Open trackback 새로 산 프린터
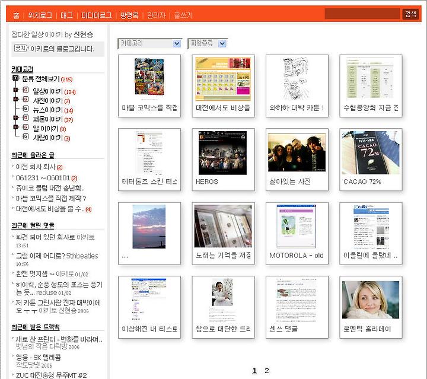 59,339
